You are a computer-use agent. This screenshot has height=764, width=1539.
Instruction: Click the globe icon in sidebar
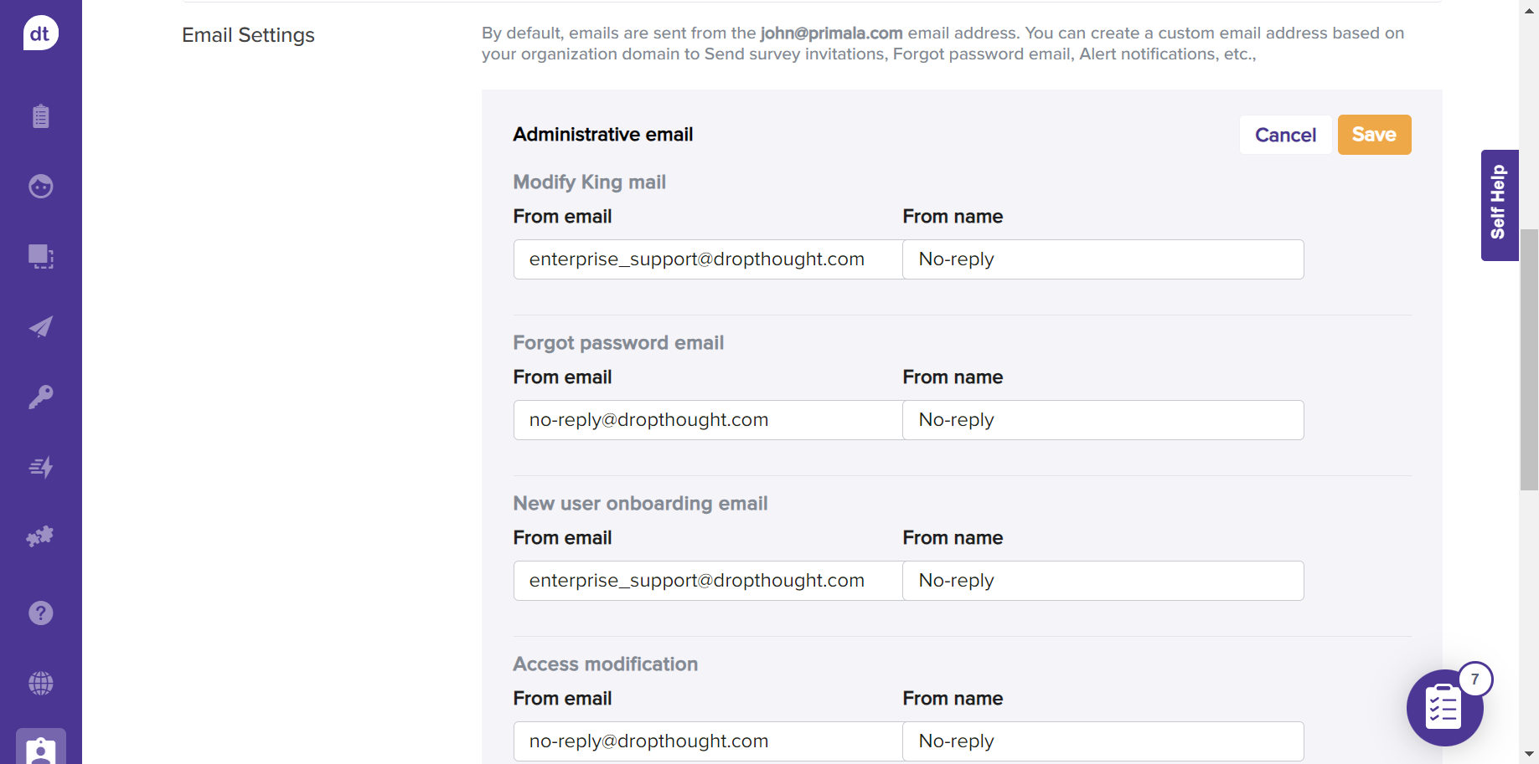pos(40,684)
